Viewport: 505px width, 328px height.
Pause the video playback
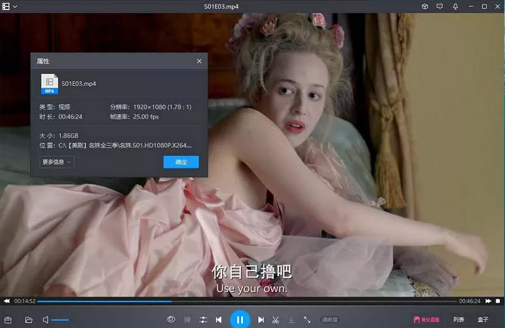coord(240,320)
